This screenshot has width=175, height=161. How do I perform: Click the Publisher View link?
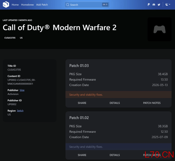coord(22,90)
